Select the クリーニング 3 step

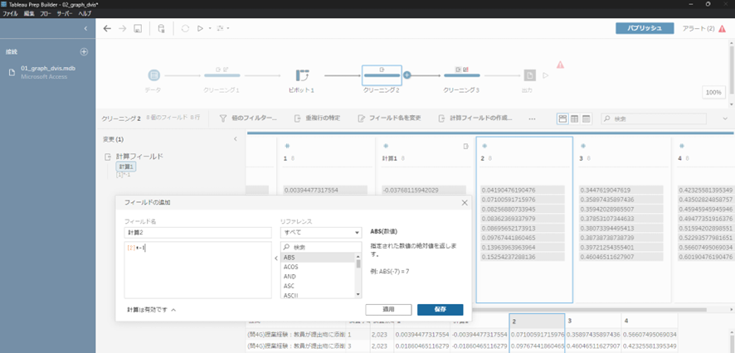pos(461,75)
